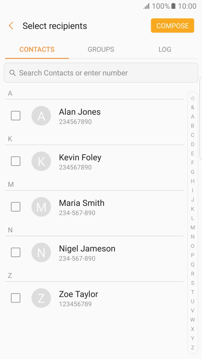Tap Kevin Foley's avatar circle

tap(41, 161)
